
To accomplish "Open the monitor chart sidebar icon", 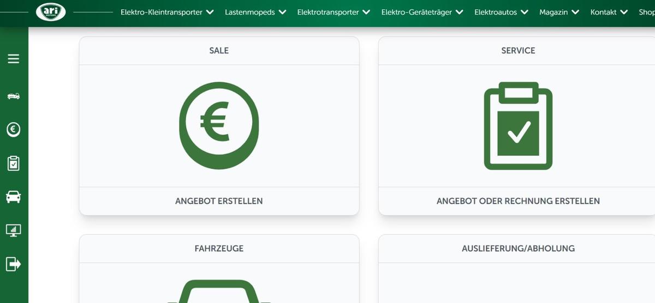I will click(x=14, y=231).
